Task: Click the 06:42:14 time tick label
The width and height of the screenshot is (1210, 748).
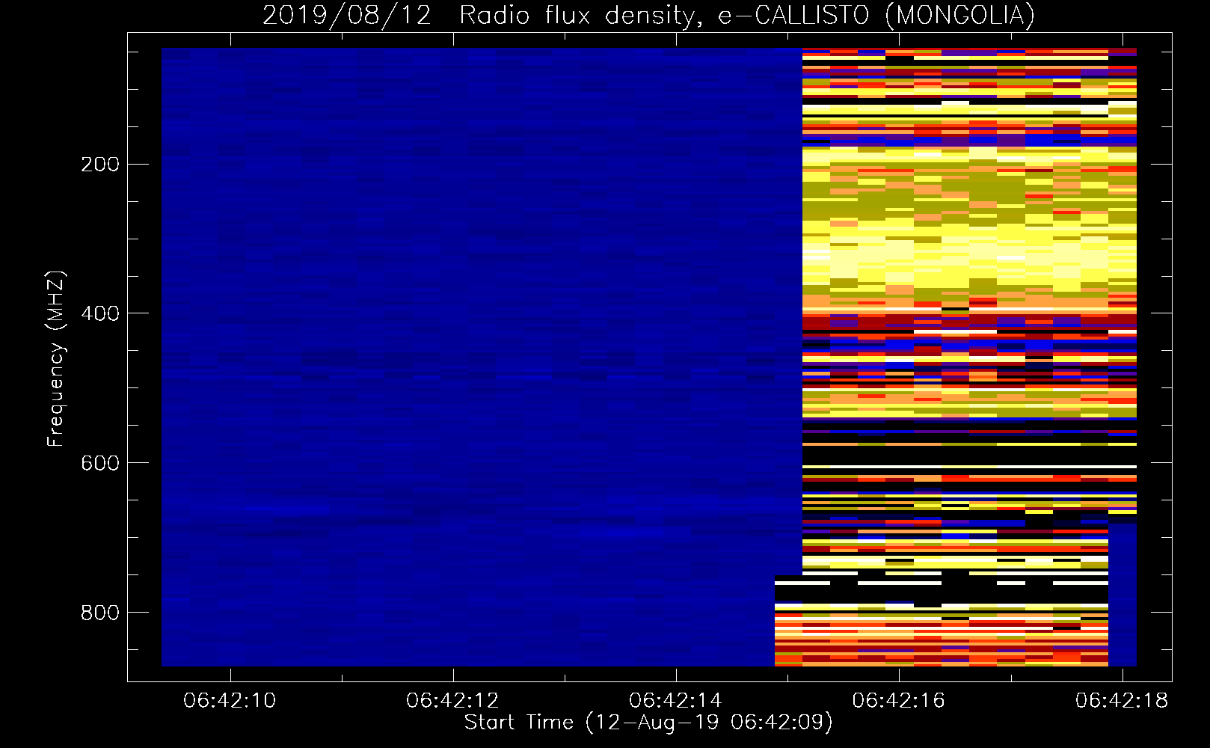Action: pyautogui.click(x=675, y=700)
